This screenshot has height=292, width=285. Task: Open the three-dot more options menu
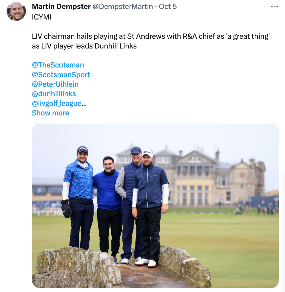(x=274, y=7)
